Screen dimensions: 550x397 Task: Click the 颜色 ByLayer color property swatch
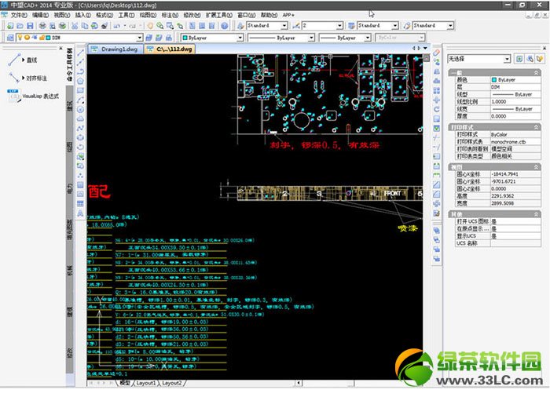tap(494, 79)
